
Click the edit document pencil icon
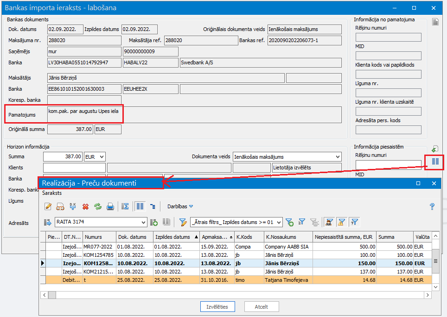point(48,206)
